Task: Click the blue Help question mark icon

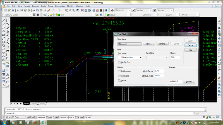Action: [106, 10]
